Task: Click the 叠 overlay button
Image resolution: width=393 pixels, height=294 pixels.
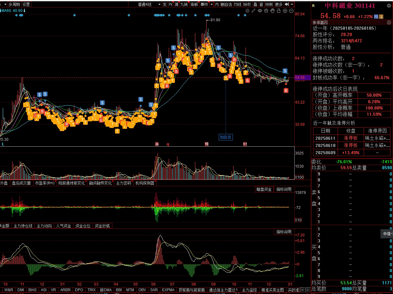Action: [255, 4]
